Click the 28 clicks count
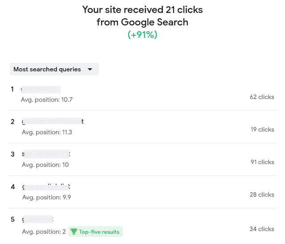The height and width of the screenshot is (244, 285). (x=262, y=194)
